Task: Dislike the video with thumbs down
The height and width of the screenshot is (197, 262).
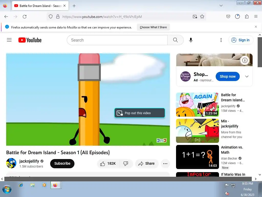Action: (126, 163)
